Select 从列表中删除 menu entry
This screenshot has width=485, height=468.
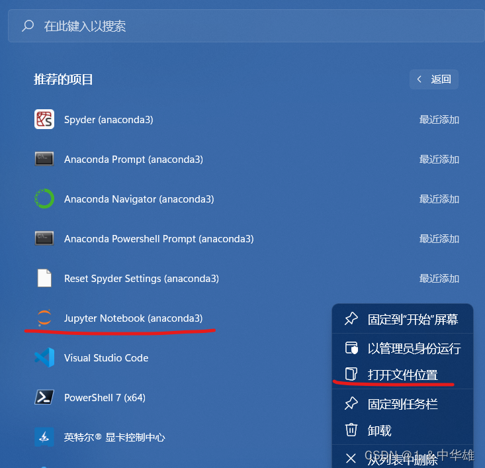click(x=402, y=458)
